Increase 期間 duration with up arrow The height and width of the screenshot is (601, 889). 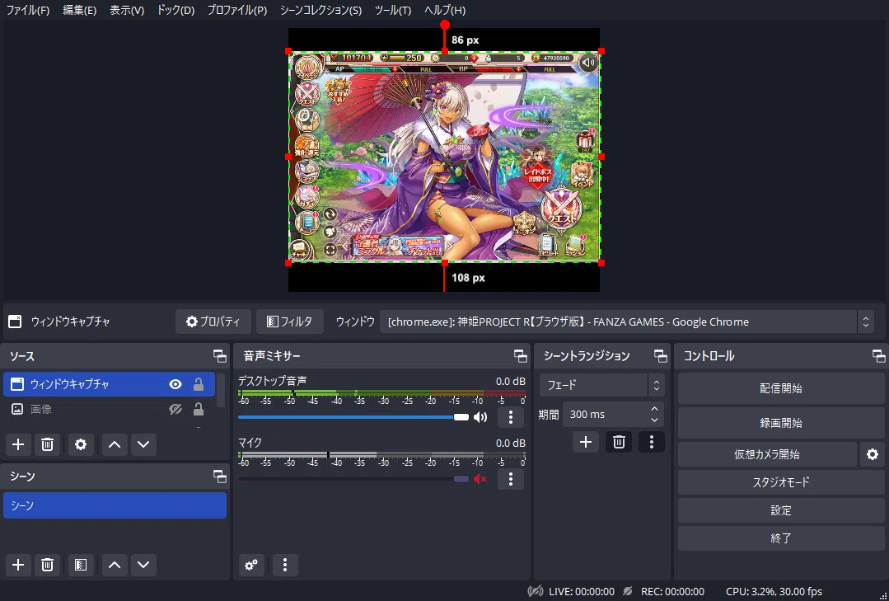click(654, 409)
